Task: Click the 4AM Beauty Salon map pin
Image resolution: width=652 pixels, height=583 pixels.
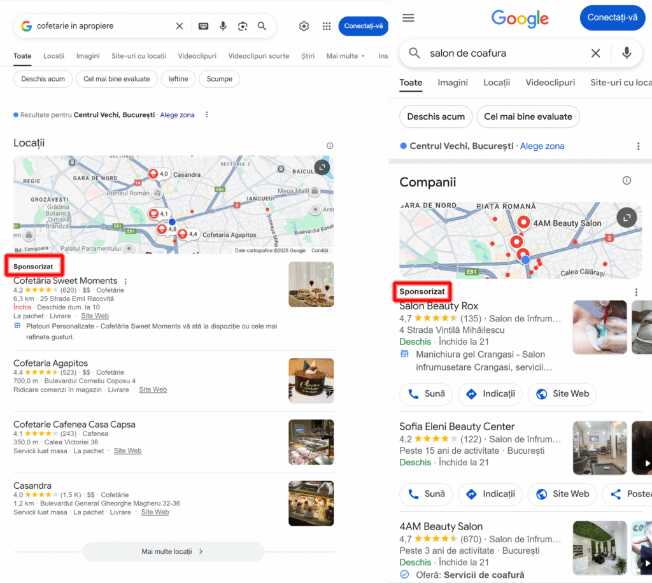Action: (x=523, y=223)
